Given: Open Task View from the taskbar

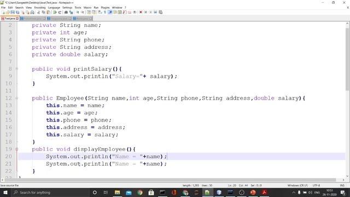Looking at the screenshot, I should [x=106, y=192].
